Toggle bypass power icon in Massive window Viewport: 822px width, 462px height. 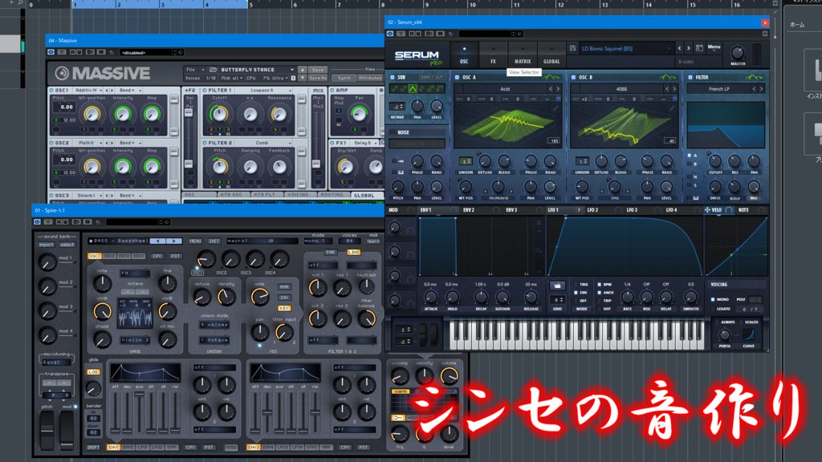point(51,52)
